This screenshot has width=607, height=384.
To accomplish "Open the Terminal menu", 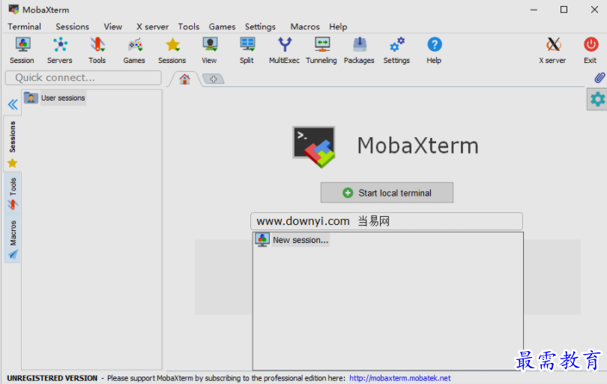I will pyautogui.click(x=25, y=27).
